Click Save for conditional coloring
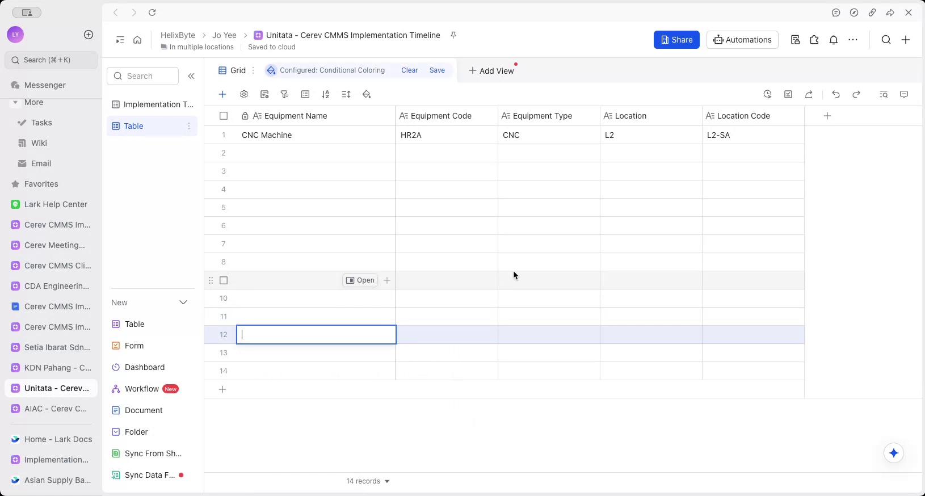 [x=437, y=70]
